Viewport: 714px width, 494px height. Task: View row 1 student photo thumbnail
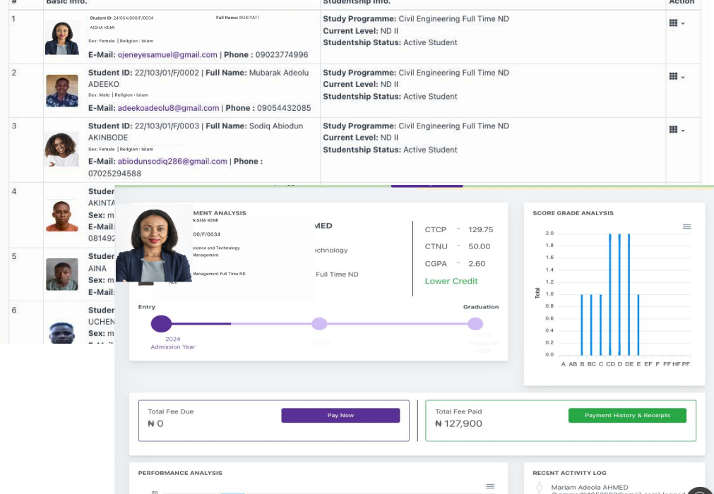(62, 37)
